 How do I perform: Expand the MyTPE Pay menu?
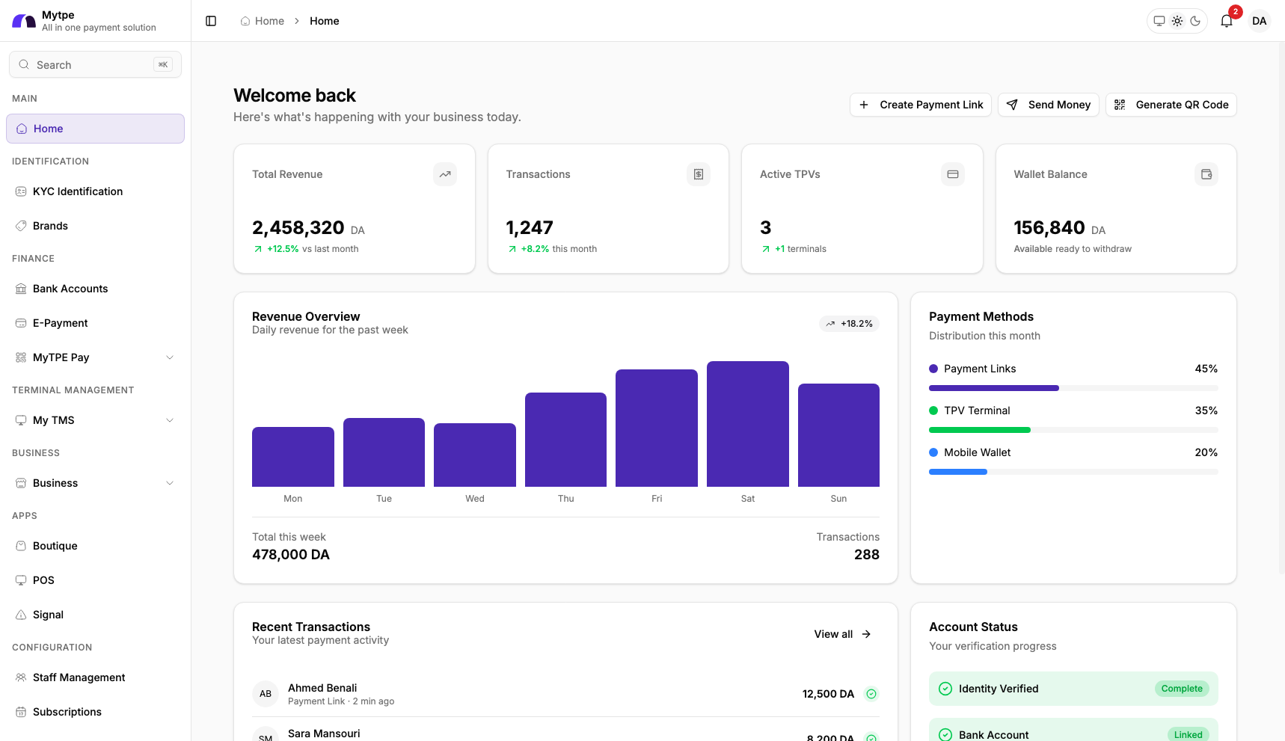coord(170,357)
